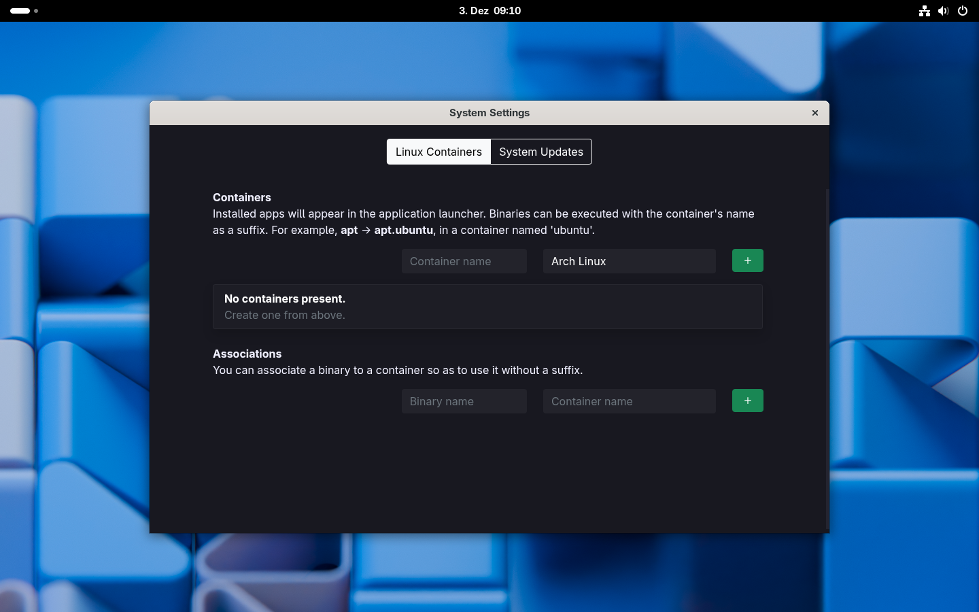Open the network status icon in top bar

pos(924,11)
